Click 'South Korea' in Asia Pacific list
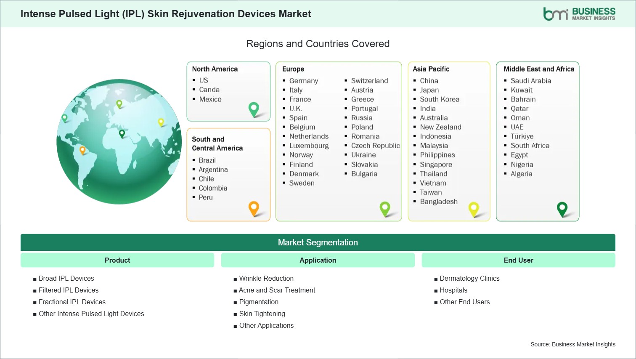The image size is (636, 359). click(440, 99)
